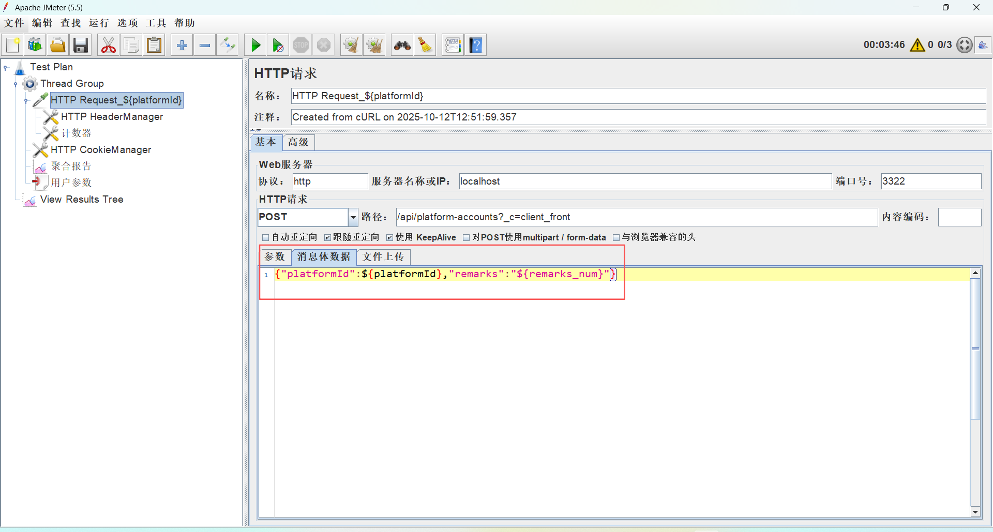The width and height of the screenshot is (993, 532).
Task: Collapse the Test Plan tree node
Action: pyautogui.click(x=6, y=67)
